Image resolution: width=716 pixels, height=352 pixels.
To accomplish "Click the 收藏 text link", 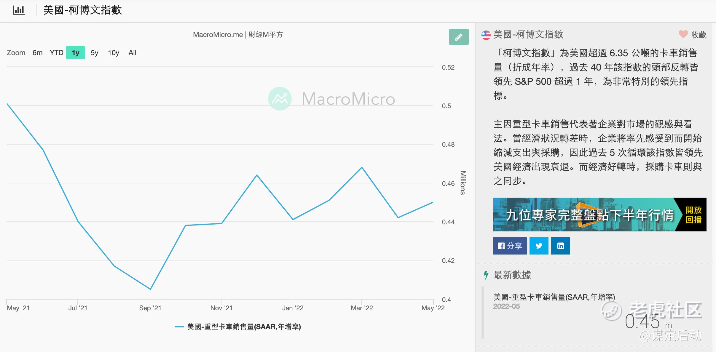I will (699, 35).
